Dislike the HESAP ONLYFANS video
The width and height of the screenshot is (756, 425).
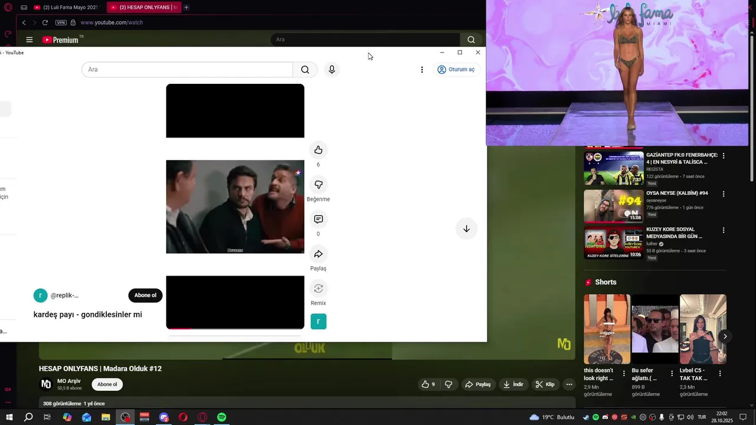coord(448,384)
